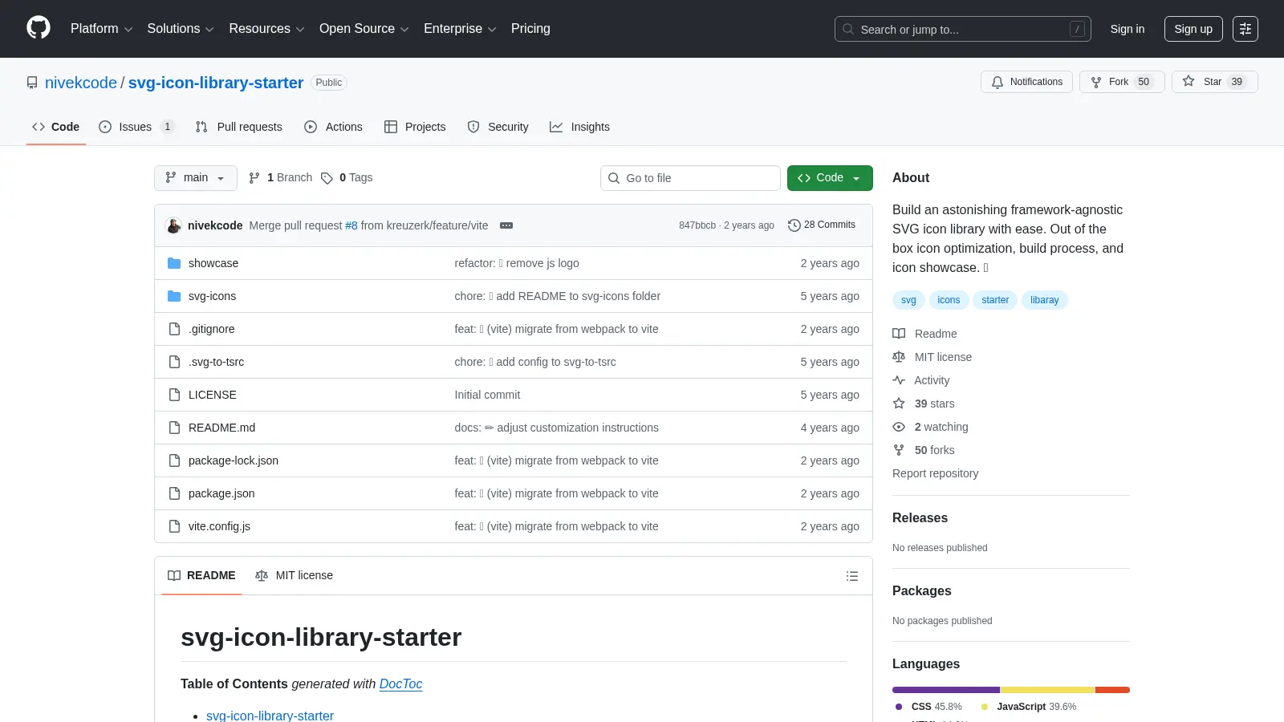This screenshot has width=1284, height=722.
Task: Switch to the Actions tab
Action: [333, 127]
